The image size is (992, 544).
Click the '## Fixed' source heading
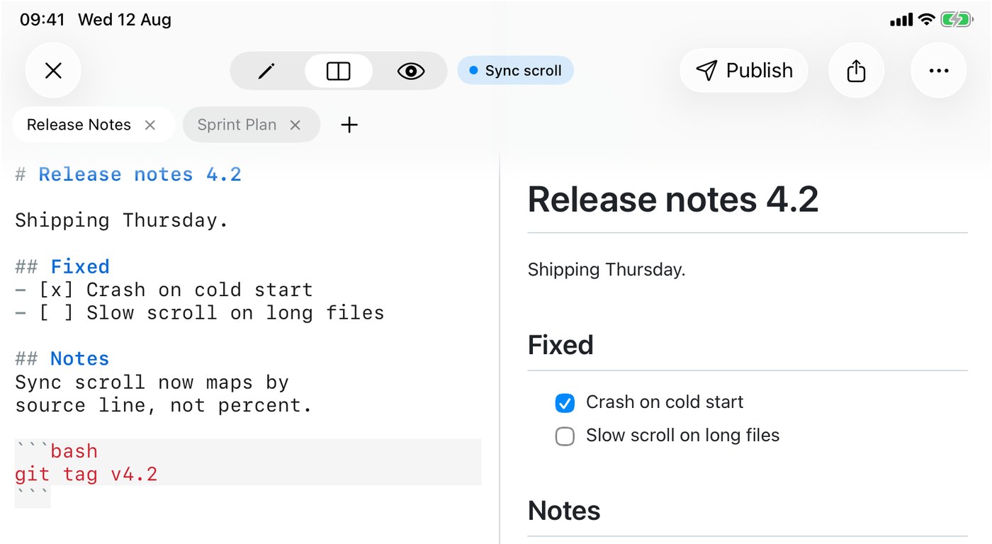pyautogui.click(x=62, y=266)
